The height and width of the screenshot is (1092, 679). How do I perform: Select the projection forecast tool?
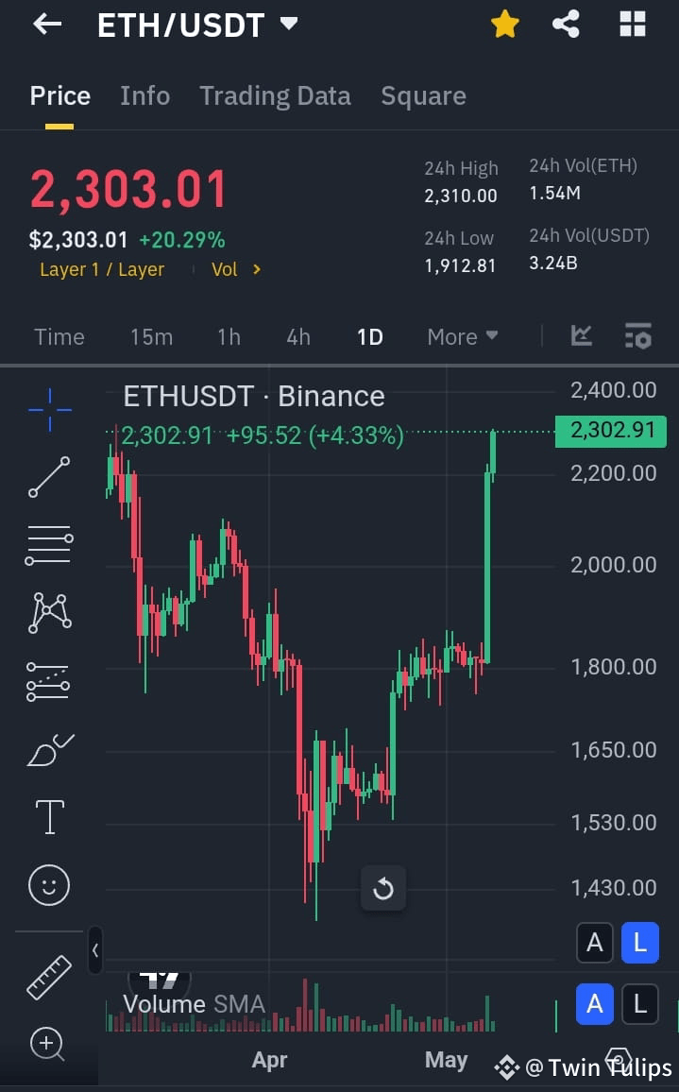(48, 681)
